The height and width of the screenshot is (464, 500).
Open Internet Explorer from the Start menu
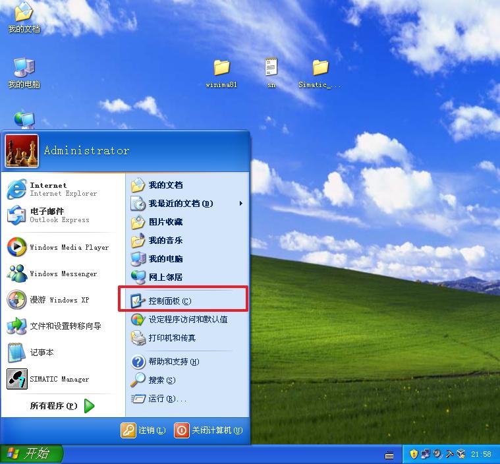[x=63, y=189]
